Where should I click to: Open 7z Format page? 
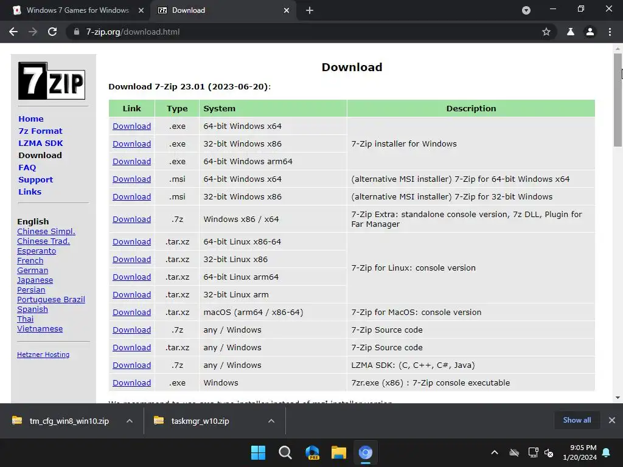tap(40, 131)
